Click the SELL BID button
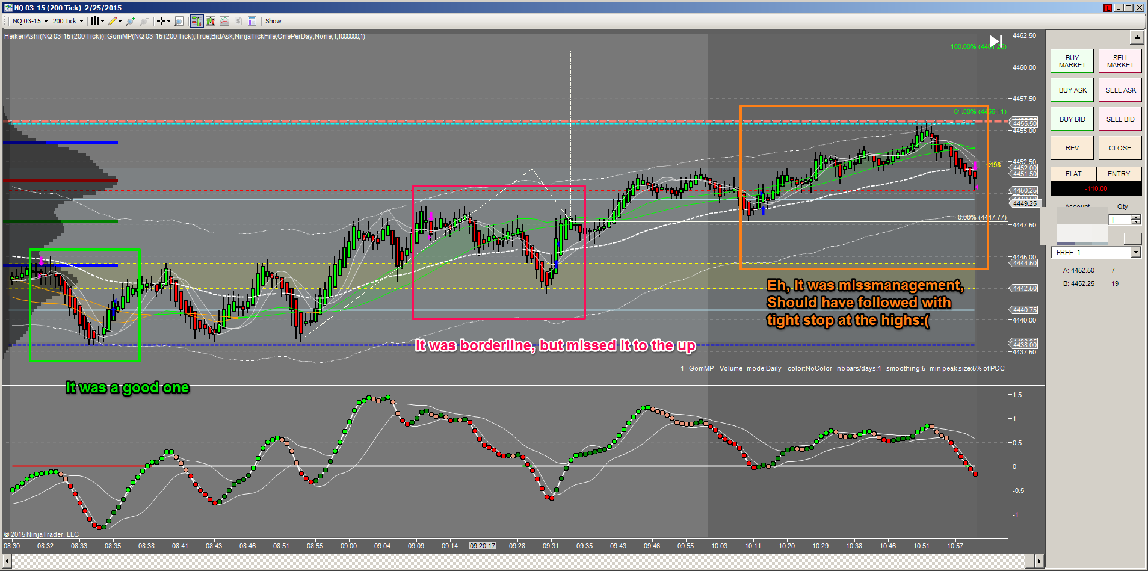This screenshot has width=1148, height=571. [x=1120, y=119]
